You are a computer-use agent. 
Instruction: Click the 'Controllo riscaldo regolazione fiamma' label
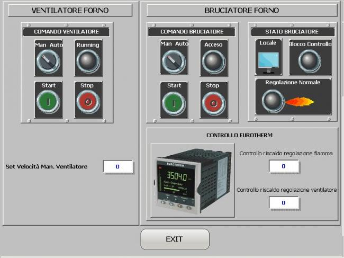click(286, 153)
